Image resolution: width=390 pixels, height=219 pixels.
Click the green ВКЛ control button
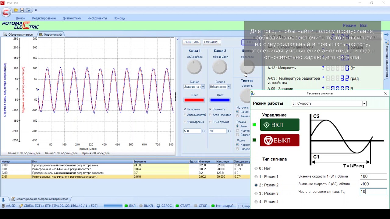[280, 125]
